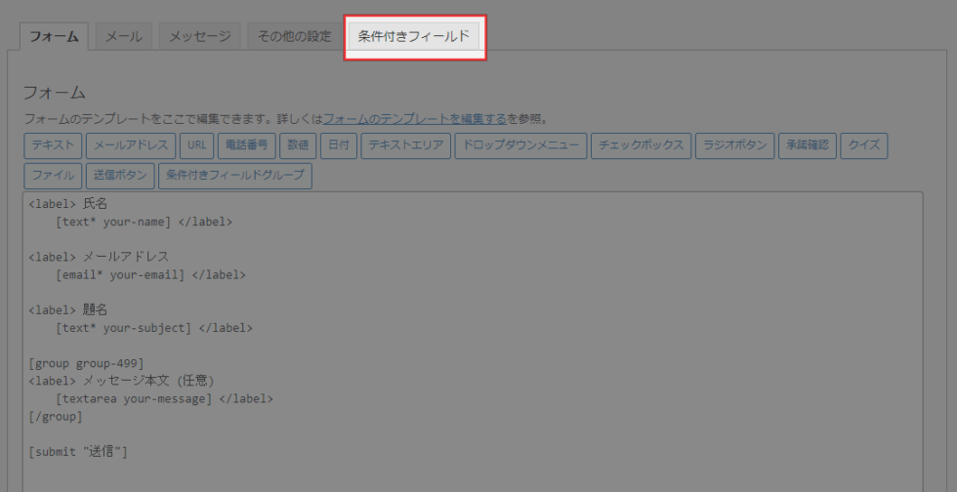Add a ファイル upload tag
Viewport: 957px width, 492px height.
coord(53,176)
